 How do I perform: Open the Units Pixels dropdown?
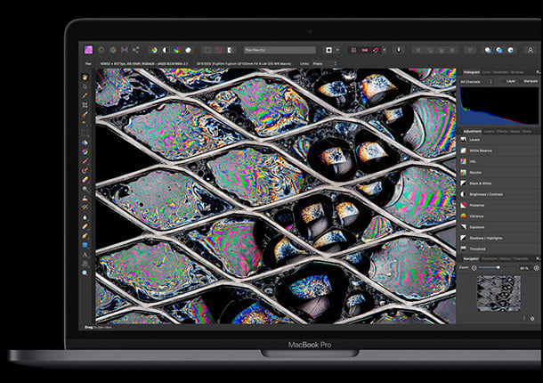(x=324, y=64)
